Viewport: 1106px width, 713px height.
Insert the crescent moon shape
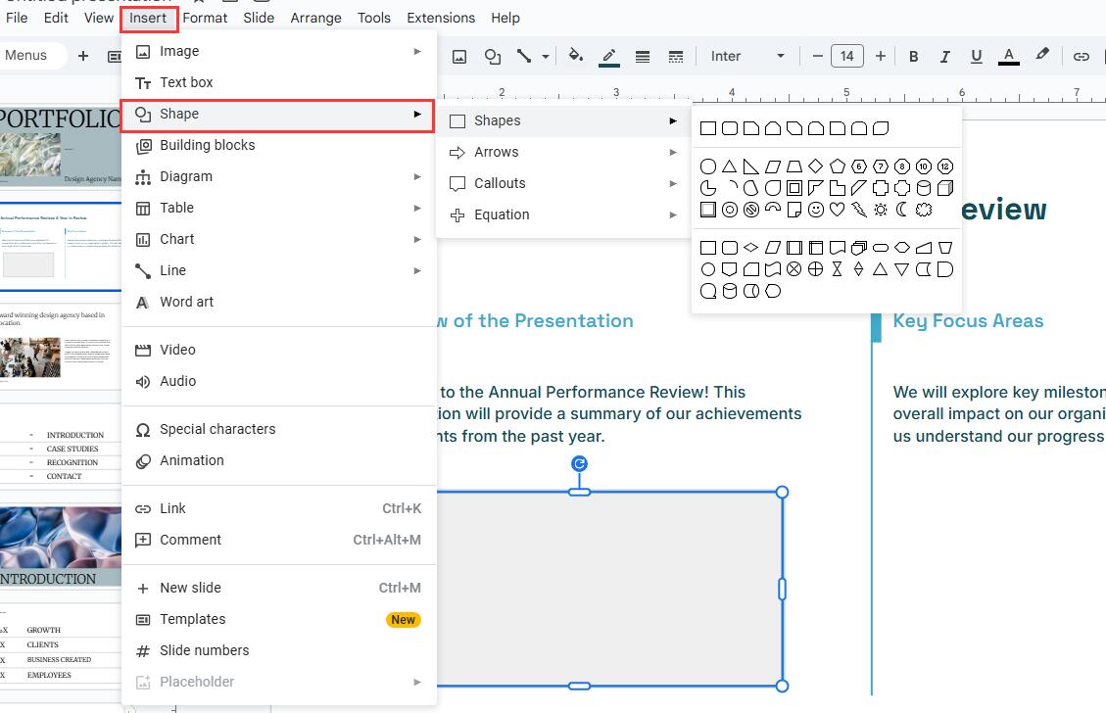(x=901, y=210)
